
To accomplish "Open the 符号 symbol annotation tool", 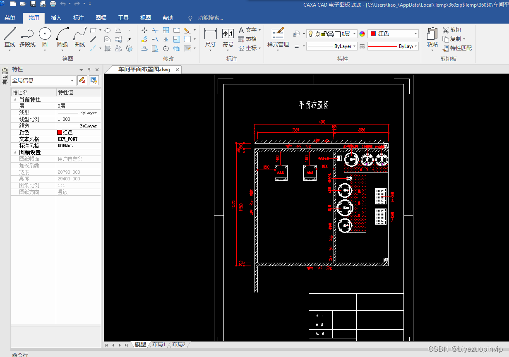I will (228, 38).
